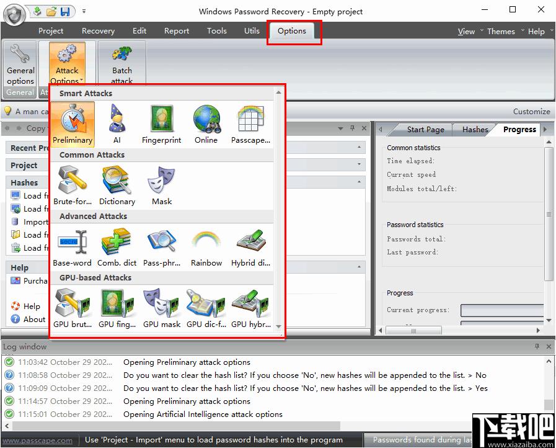Close the Log window panel
Viewport: 556px width, 448px height.
pos(549,346)
